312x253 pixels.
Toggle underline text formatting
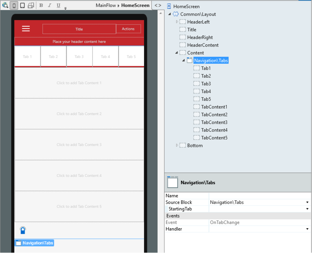58,5
